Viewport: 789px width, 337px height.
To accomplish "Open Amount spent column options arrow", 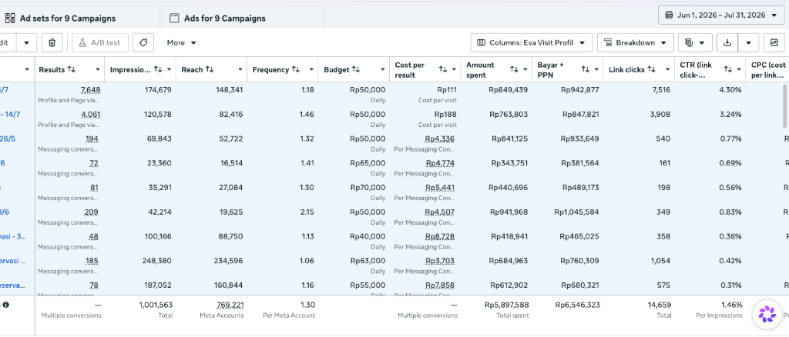I will tap(525, 70).
